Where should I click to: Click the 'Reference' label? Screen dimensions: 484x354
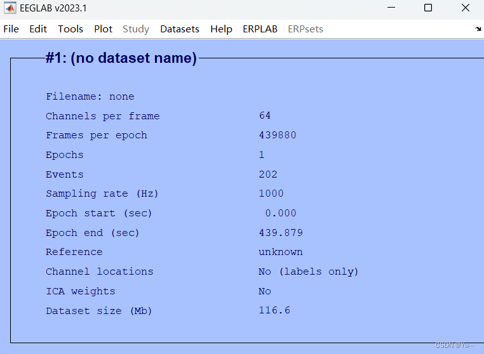[74, 252]
